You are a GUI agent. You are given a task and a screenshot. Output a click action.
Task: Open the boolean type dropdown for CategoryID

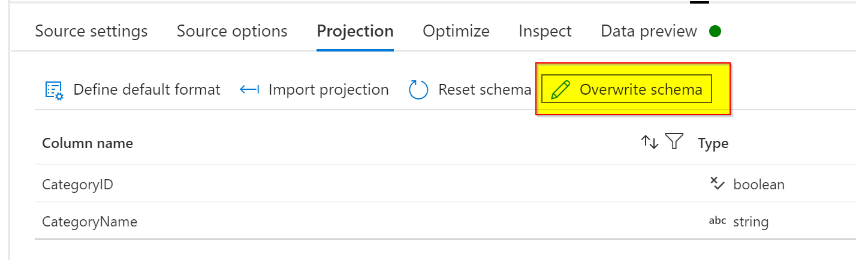758,185
